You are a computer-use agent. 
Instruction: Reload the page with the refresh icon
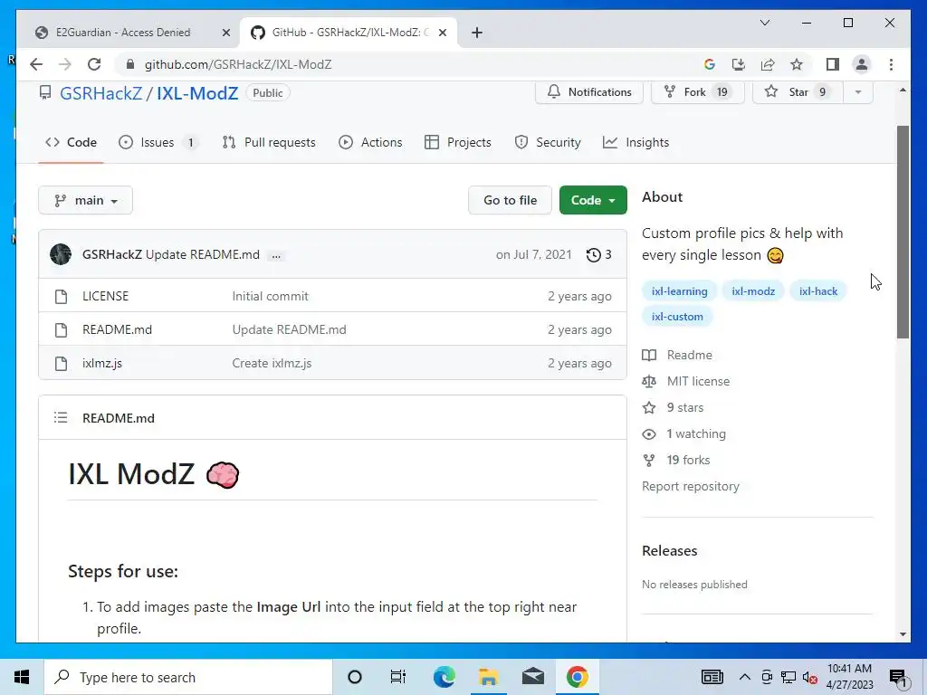click(94, 64)
